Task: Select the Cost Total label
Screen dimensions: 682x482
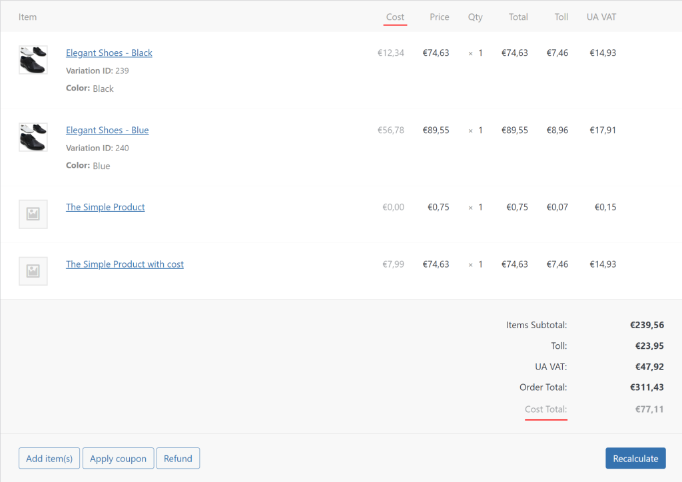Action: tap(546, 409)
